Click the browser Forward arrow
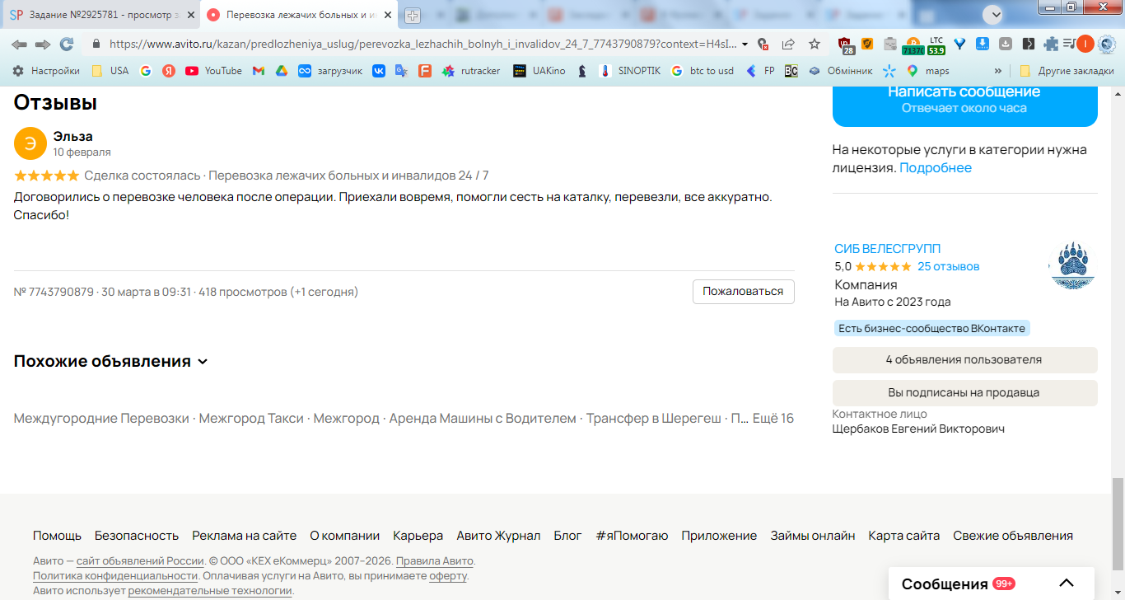Viewport: 1125px width, 600px height. pyautogui.click(x=43, y=44)
